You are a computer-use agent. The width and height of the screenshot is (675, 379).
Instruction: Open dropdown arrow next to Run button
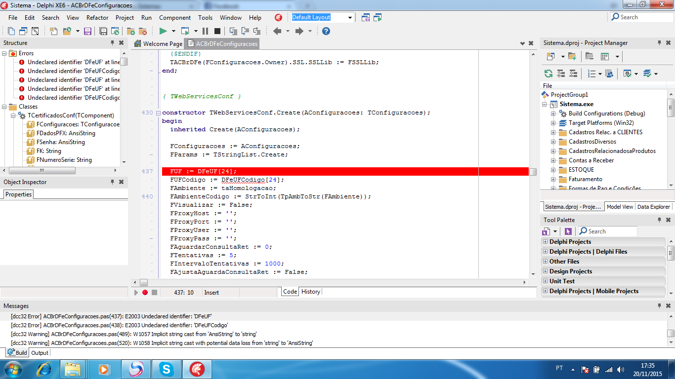coord(173,31)
